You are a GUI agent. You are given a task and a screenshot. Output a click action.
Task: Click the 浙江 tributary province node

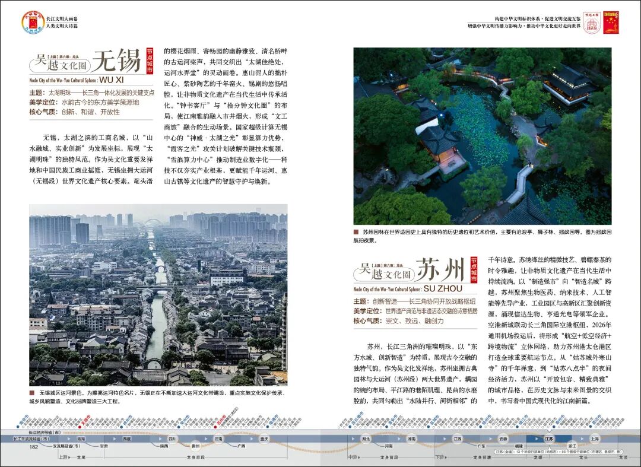572,446
